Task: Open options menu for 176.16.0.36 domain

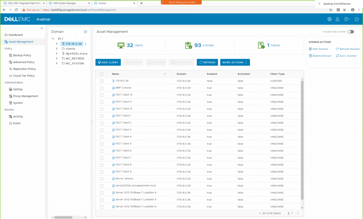Action: click(85, 44)
